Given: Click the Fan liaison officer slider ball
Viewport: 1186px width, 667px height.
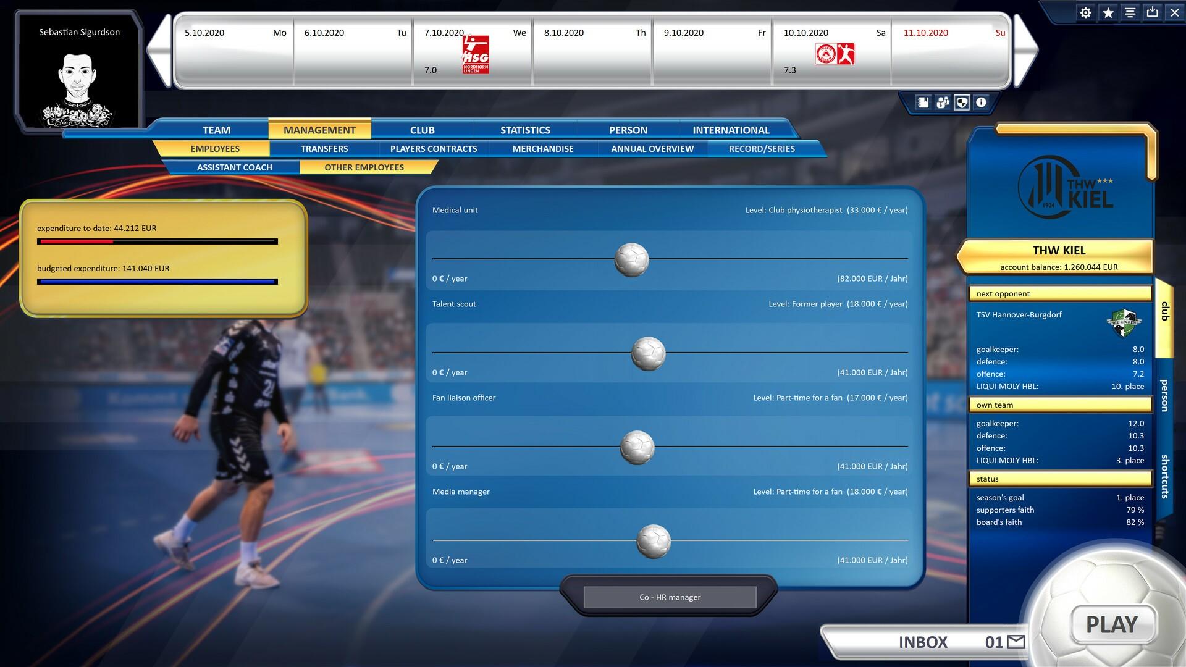Looking at the screenshot, I should pyautogui.click(x=637, y=447).
